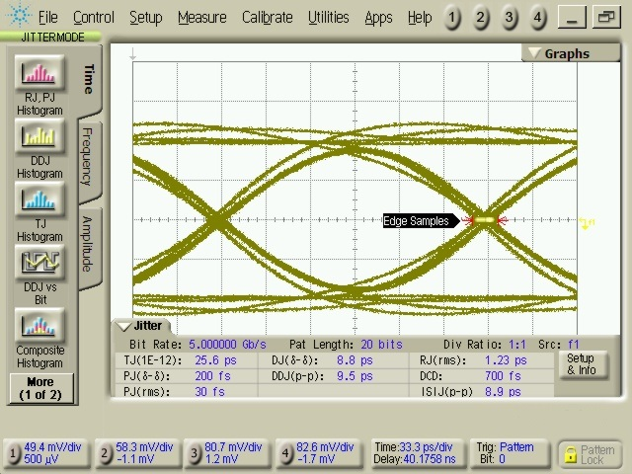Screen dimensions: 632x474
Task: Click the DCD 700 fs value
Action: point(503,376)
